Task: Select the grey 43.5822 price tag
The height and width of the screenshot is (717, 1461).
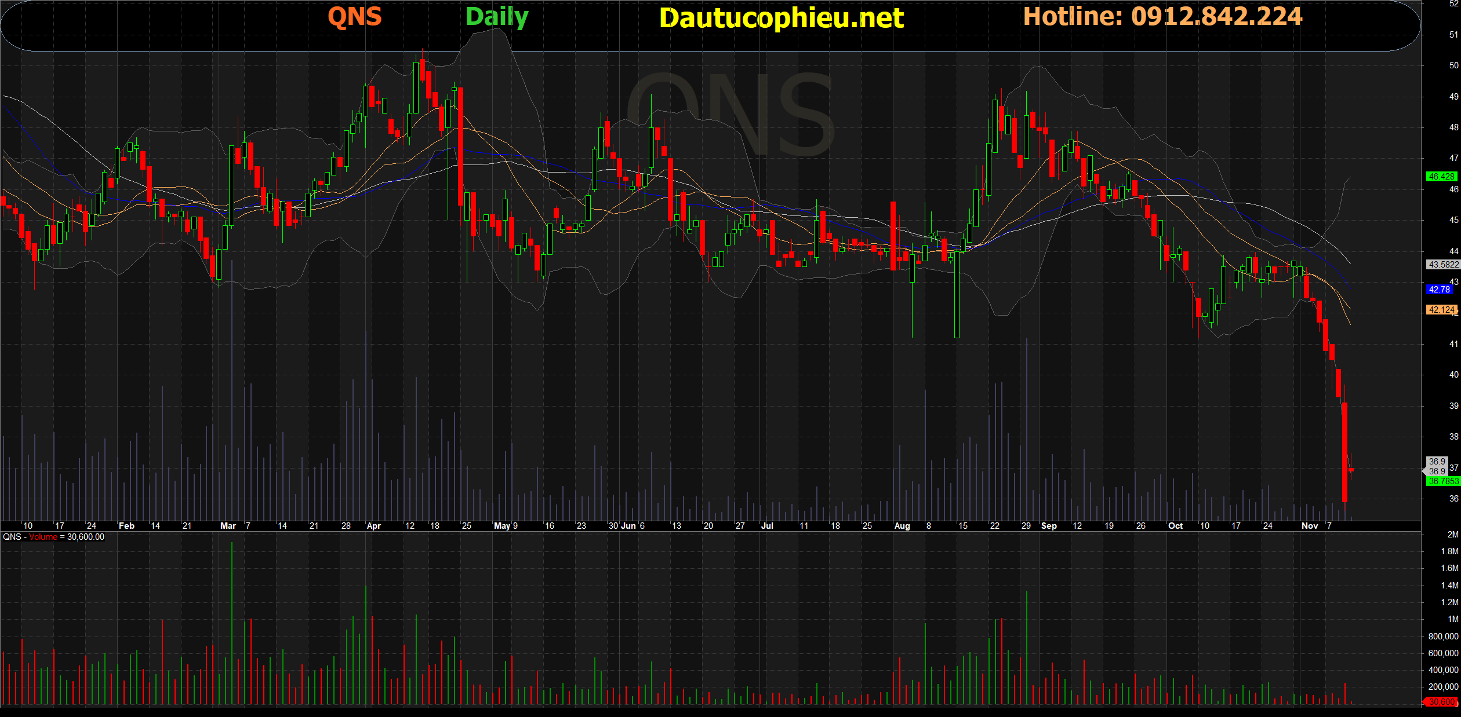Action: (x=1443, y=265)
